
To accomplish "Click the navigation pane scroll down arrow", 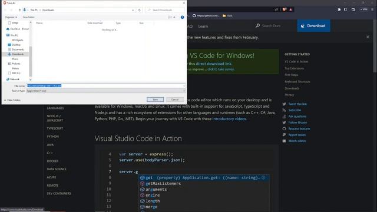I will pos(31,79).
